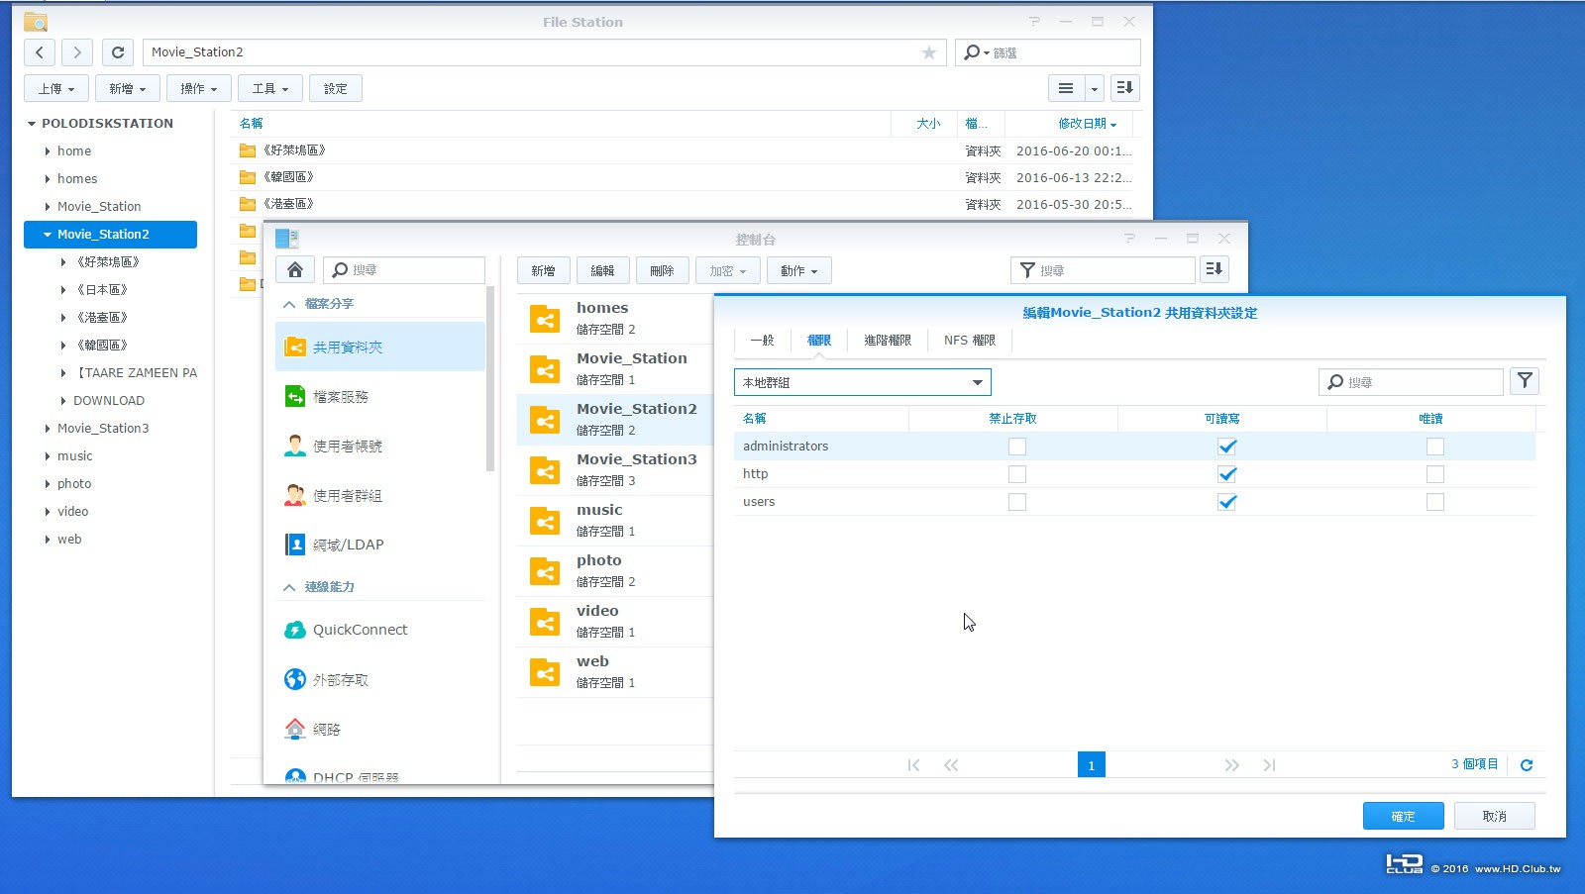Select the music shared folder
Image resolution: width=1585 pixels, height=894 pixels.
tap(614, 520)
